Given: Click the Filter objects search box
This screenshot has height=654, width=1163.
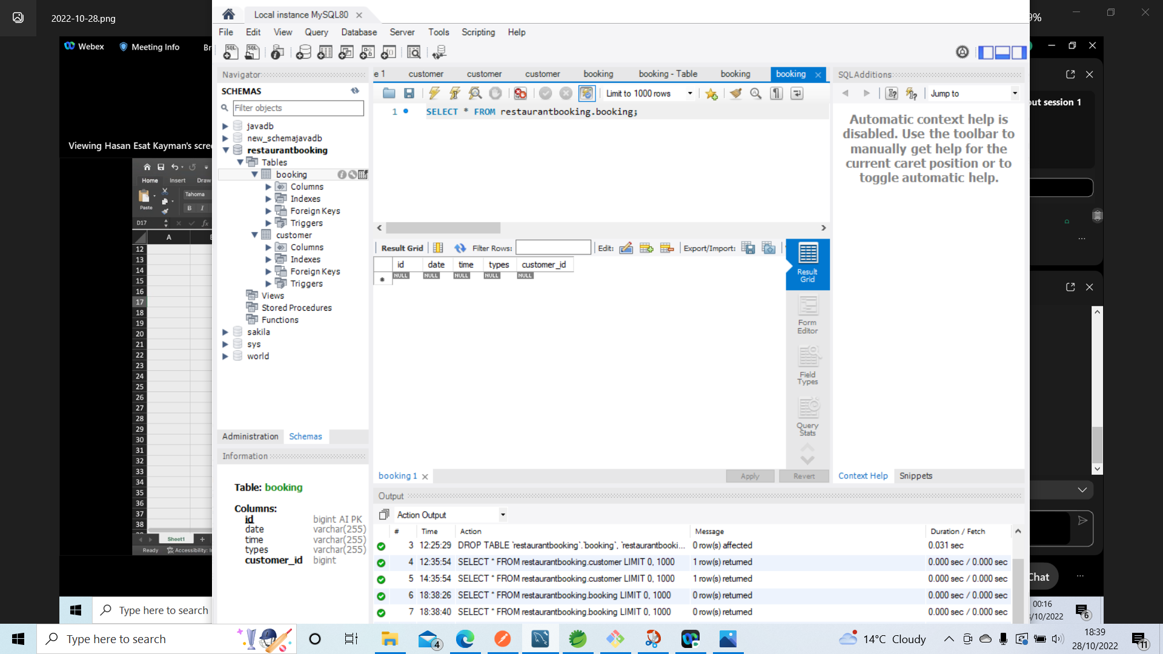Looking at the screenshot, I should coord(298,108).
